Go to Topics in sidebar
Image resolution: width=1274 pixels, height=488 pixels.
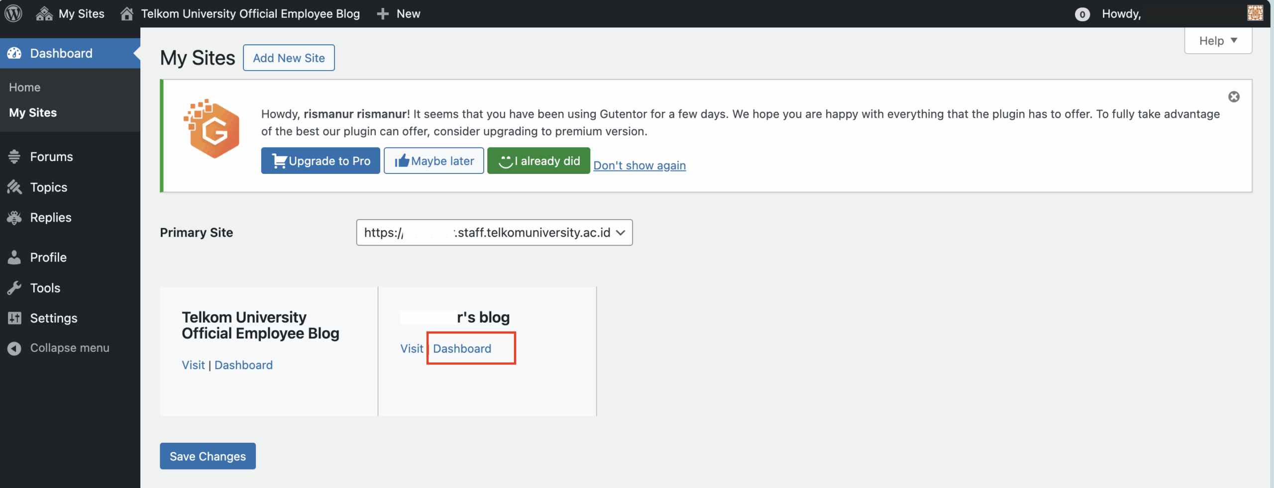click(x=48, y=187)
